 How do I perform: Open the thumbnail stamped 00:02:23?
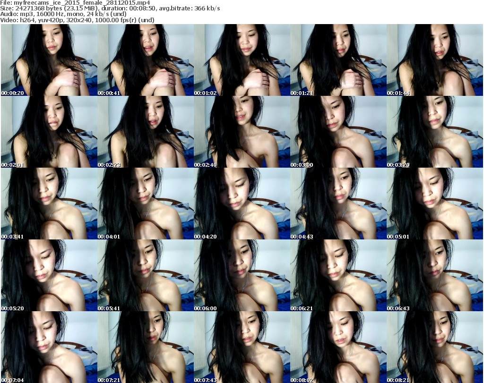(x=146, y=132)
